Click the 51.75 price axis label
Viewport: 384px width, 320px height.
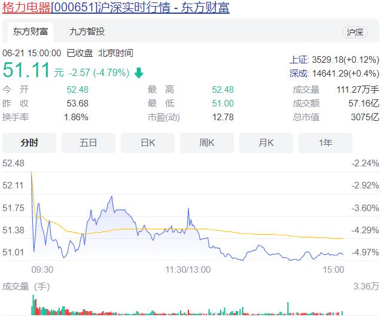point(14,208)
